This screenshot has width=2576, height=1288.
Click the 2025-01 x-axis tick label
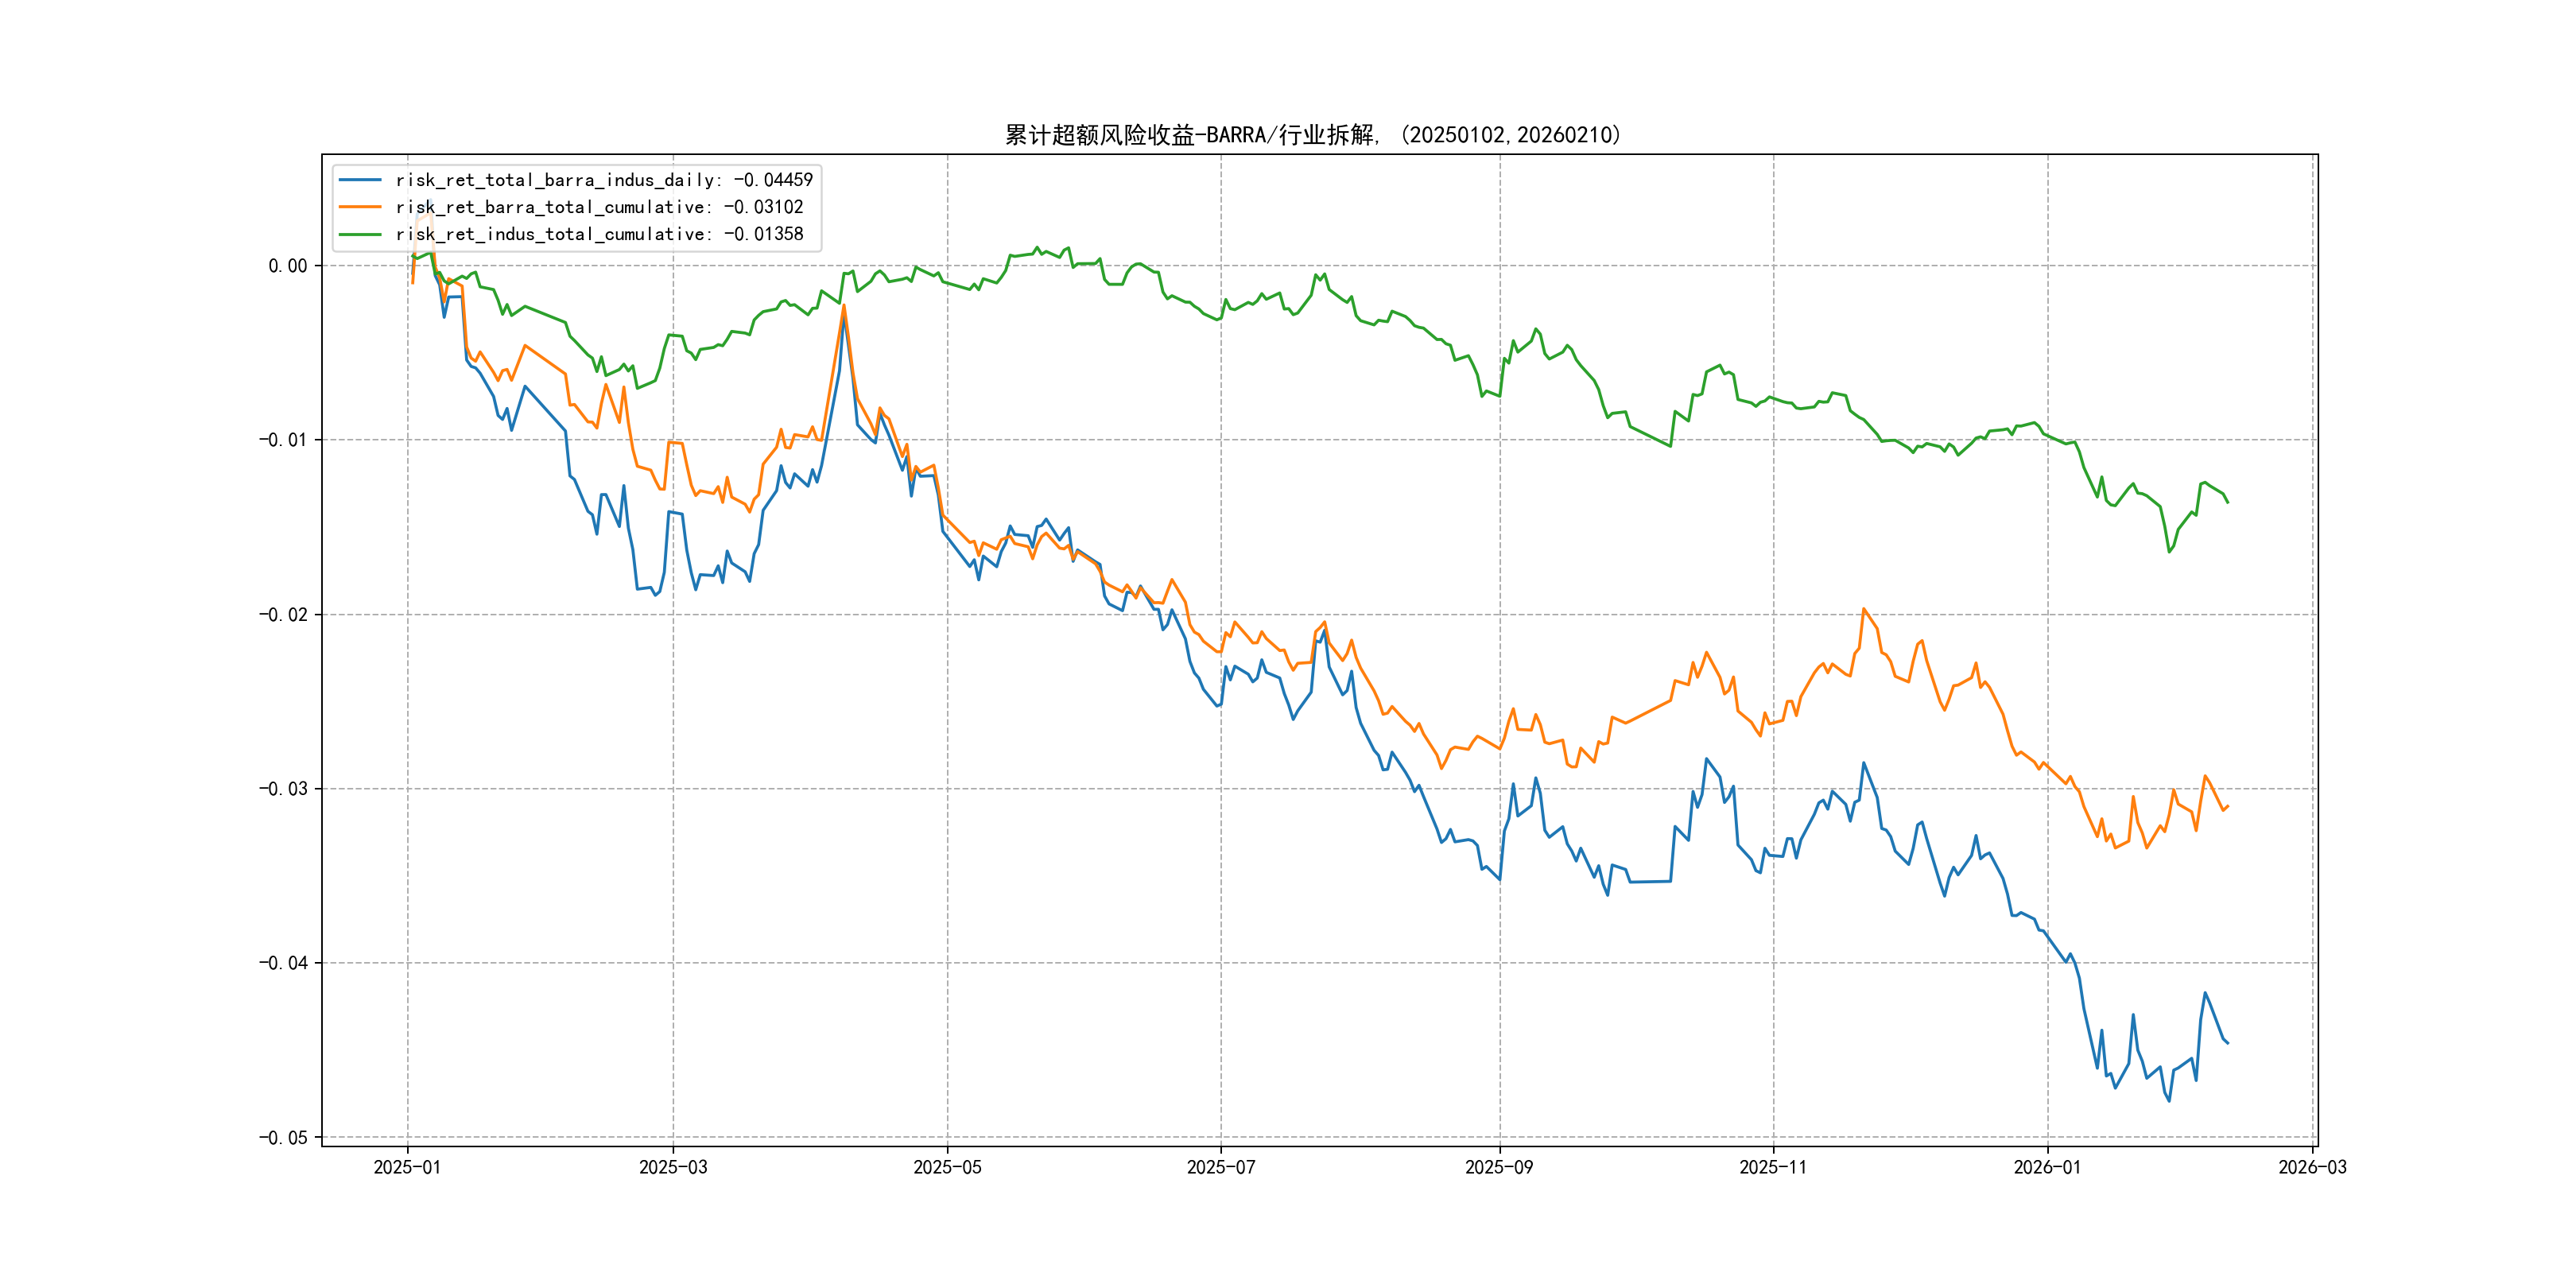407,1167
